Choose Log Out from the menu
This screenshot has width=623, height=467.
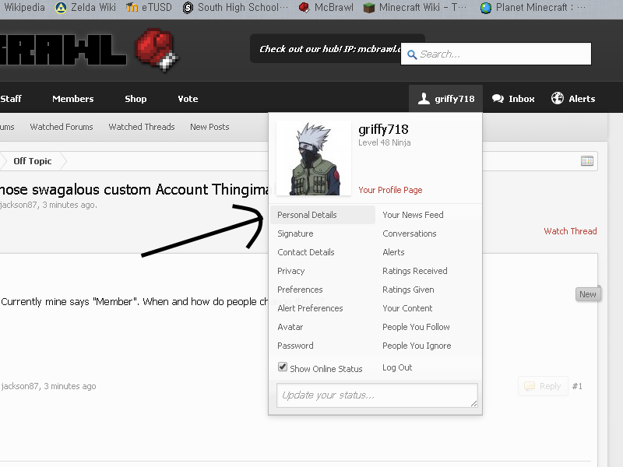click(397, 367)
